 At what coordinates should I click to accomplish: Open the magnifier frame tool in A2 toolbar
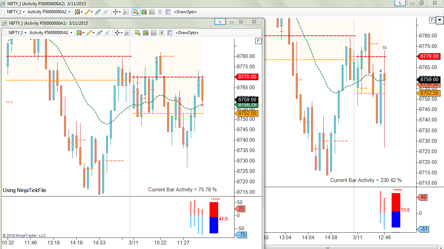click(x=126, y=12)
